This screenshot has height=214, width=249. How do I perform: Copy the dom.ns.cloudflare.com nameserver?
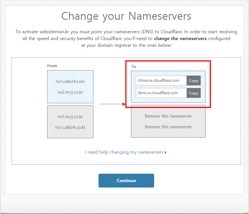pos(193,93)
